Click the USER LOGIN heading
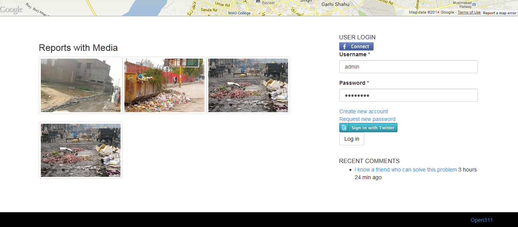 [357, 37]
